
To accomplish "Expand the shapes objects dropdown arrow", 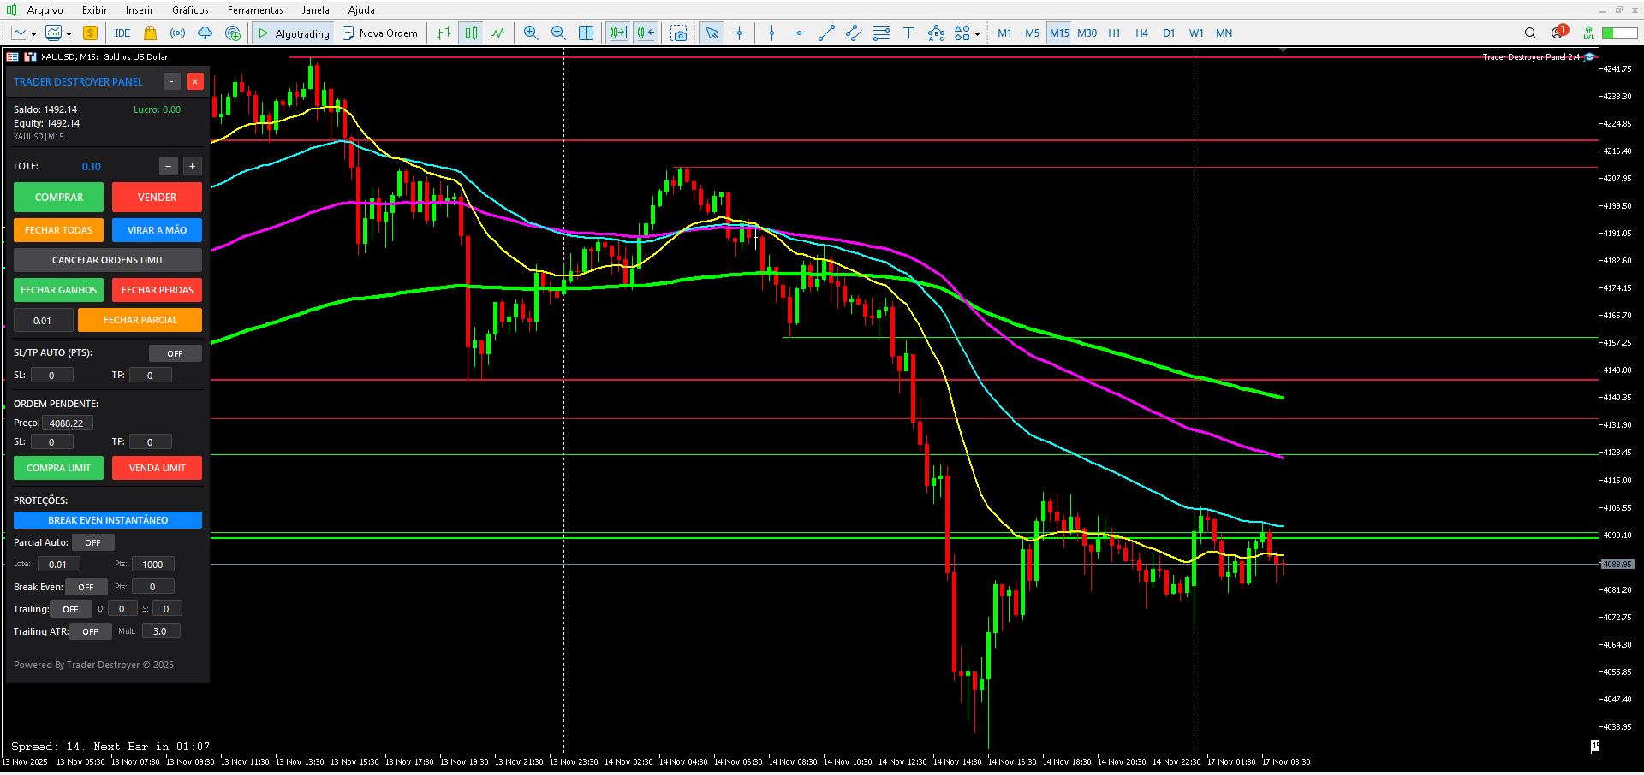I will [977, 34].
